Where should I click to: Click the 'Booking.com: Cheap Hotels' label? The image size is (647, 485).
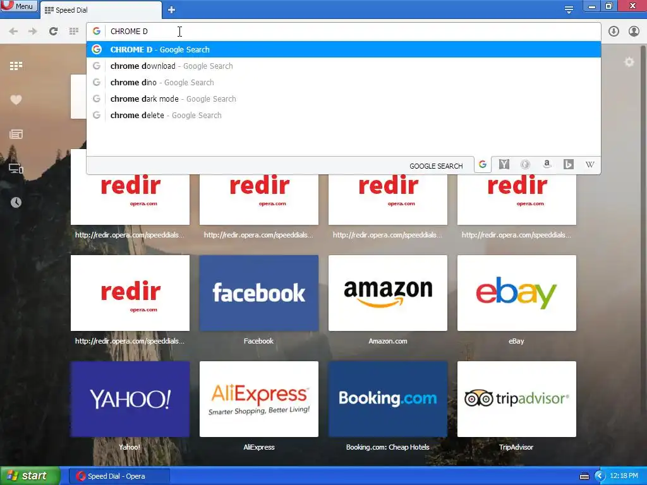(x=387, y=447)
